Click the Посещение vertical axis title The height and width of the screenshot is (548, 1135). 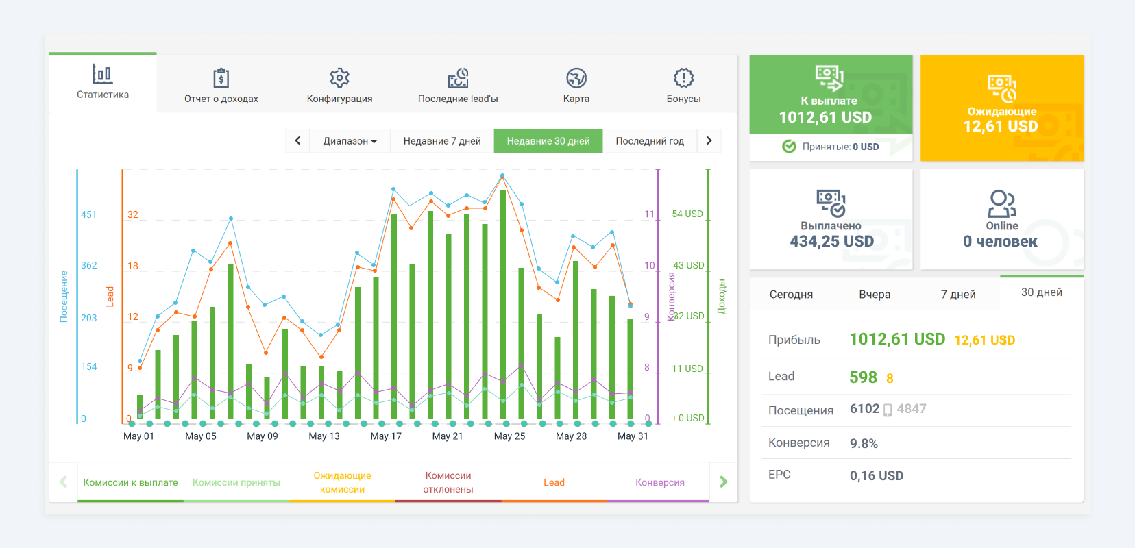point(64,296)
